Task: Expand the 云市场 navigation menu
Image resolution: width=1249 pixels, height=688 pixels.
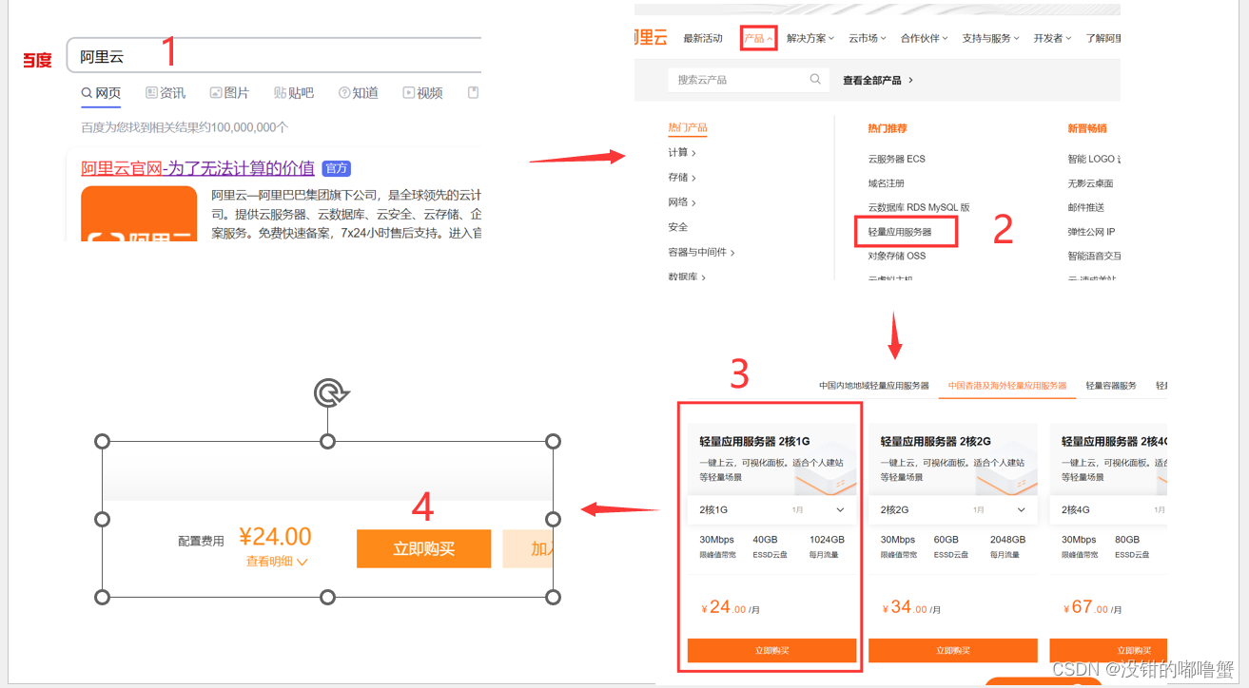Action: click(867, 39)
